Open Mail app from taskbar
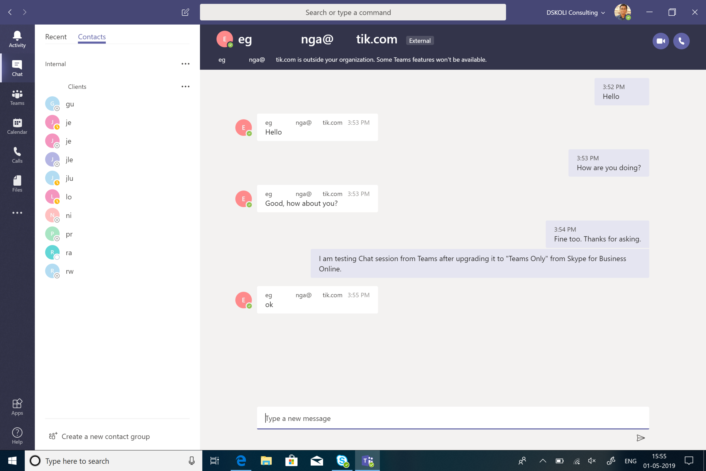The width and height of the screenshot is (706, 471). 317,461
